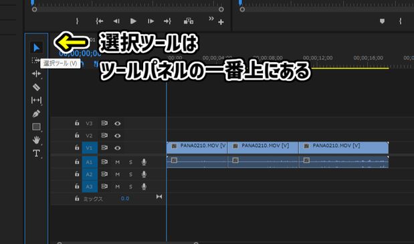Expand the button editor plus icon
Viewport: 414px width, 244px height.
point(221,22)
